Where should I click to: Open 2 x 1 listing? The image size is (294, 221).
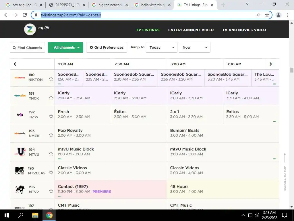click(x=195, y=115)
